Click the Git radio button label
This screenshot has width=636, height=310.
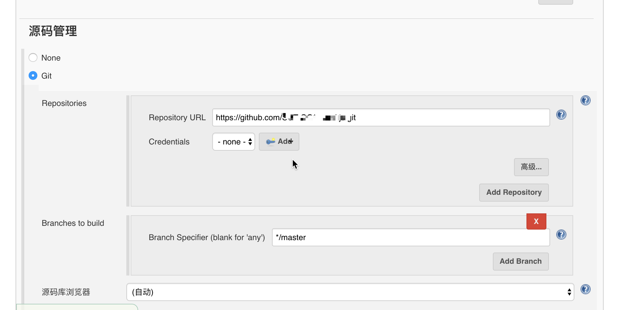(x=46, y=76)
